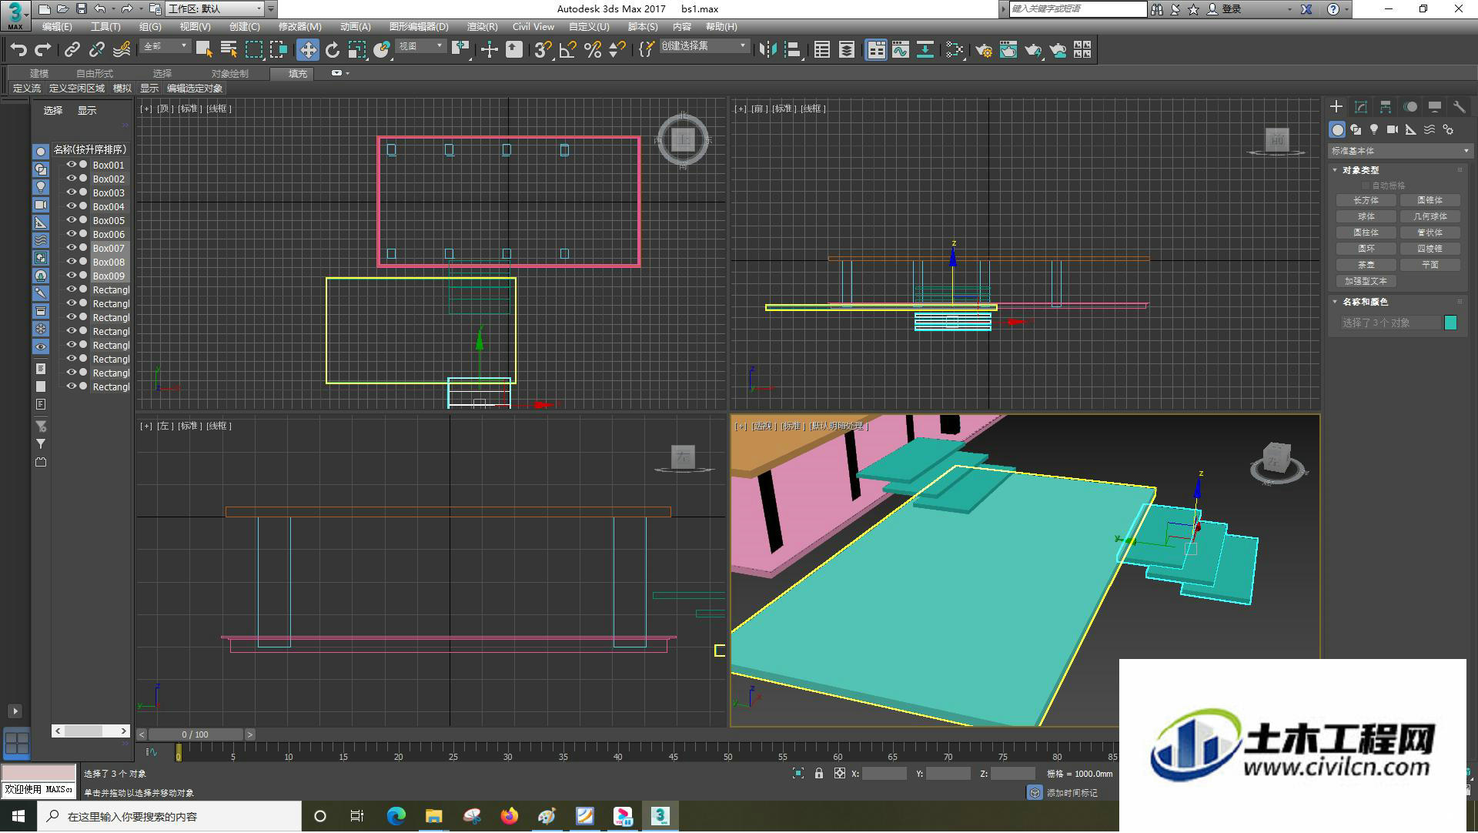Toggle the selection lock icon in status bar
The width and height of the screenshot is (1478, 833).
(819, 774)
